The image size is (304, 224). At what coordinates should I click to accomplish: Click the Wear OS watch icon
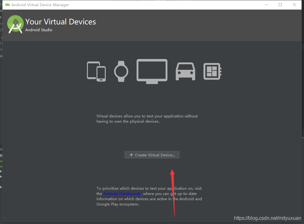121,71
